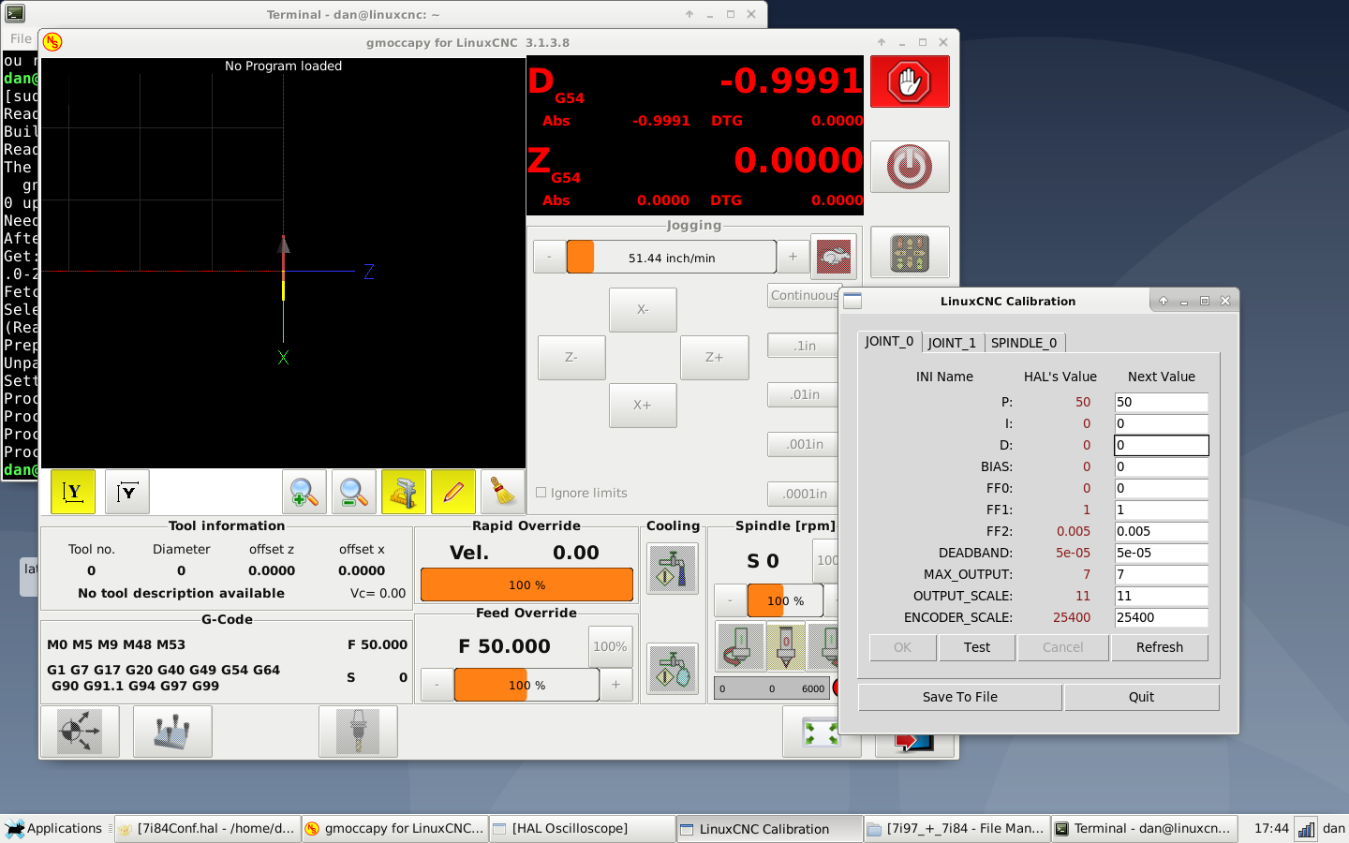Open the tool change drill button
The image size is (1349, 843).
(x=358, y=731)
